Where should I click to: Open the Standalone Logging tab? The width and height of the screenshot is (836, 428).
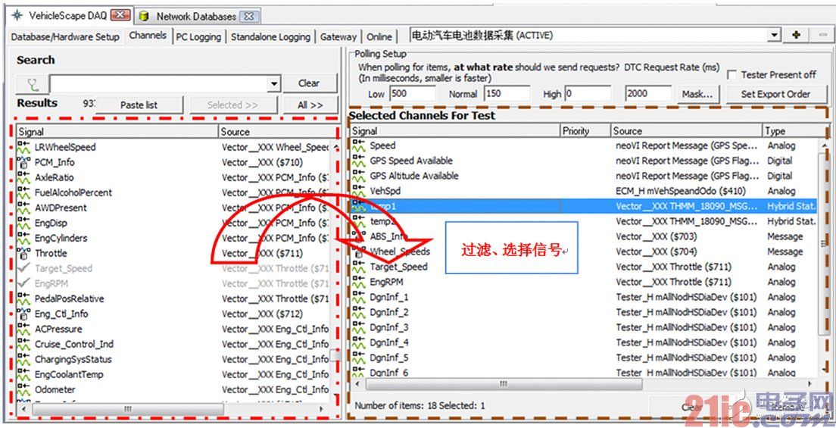pyautogui.click(x=270, y=37)
